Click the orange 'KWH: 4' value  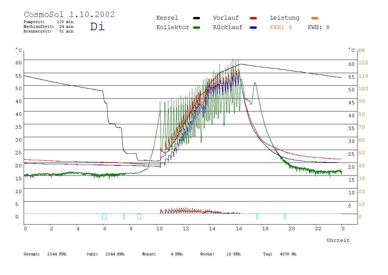(x=281, y=27)
